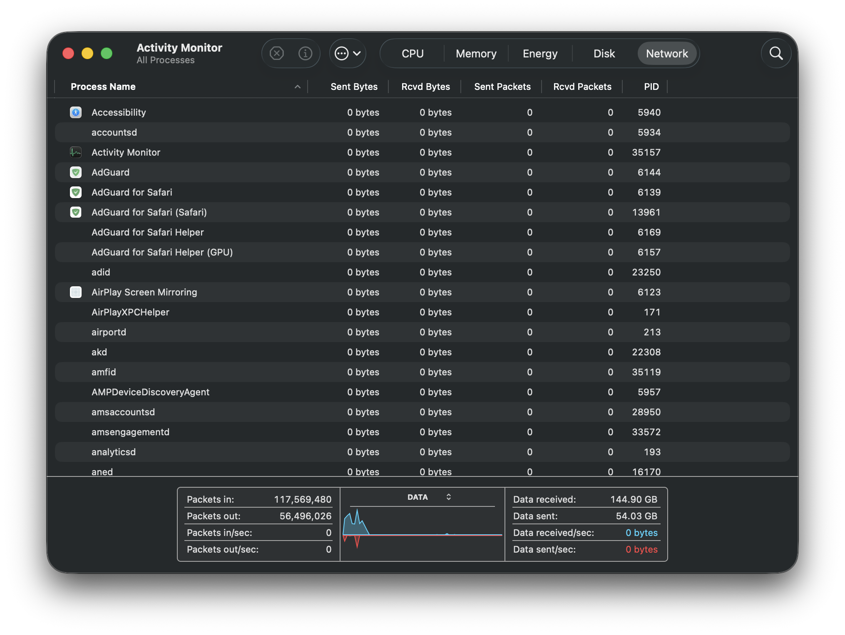Sort by PID column header
This screenshot has height=635, width=845.
coord(651,87)
